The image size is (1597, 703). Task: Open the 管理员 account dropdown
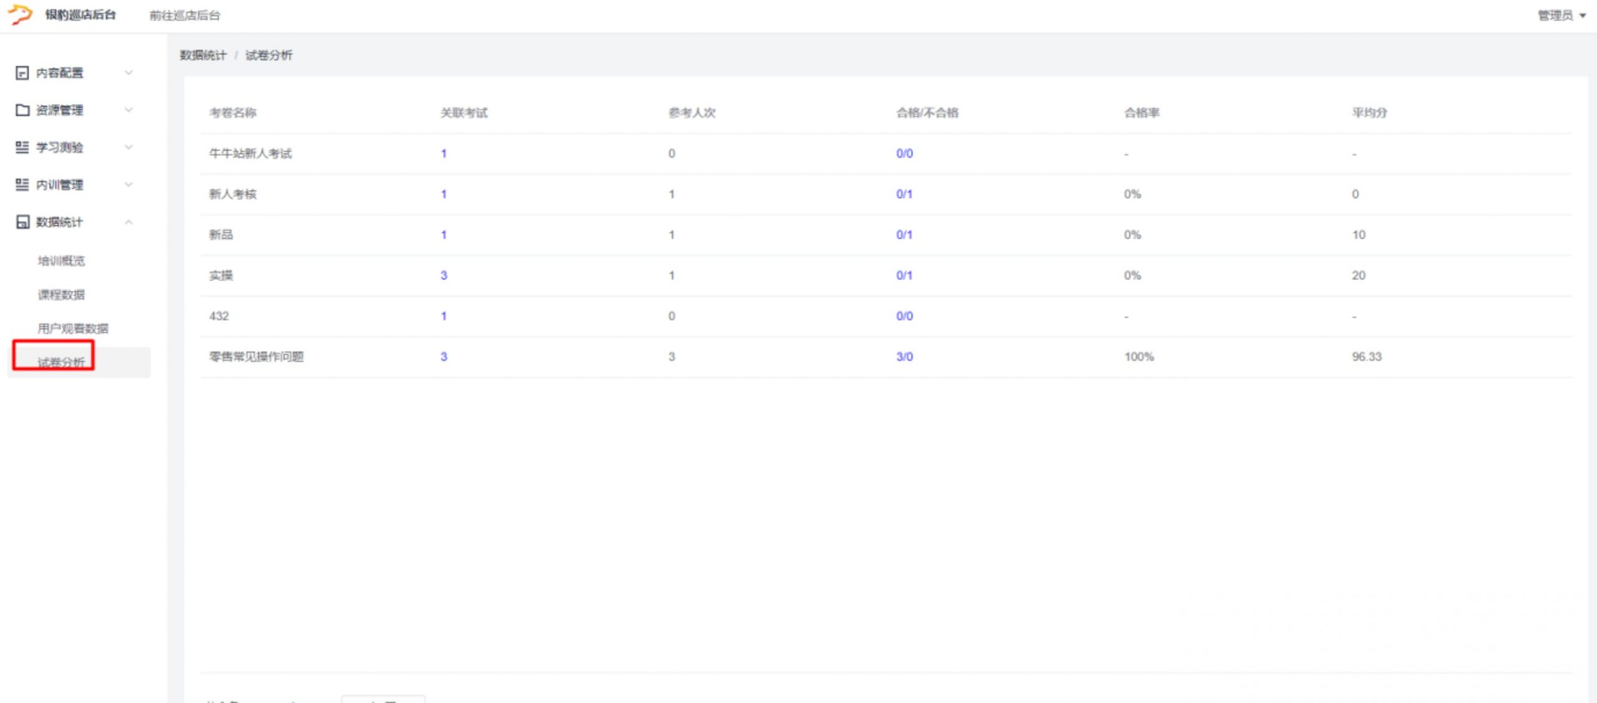coord(1561,16)
